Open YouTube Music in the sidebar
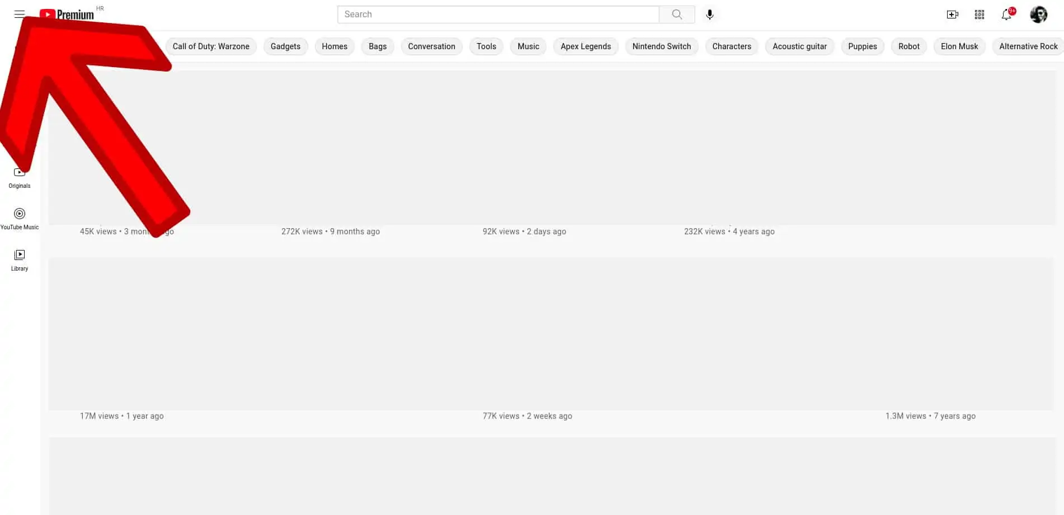The height and width of the screenshot is (515, 1064). coord(20,219)
